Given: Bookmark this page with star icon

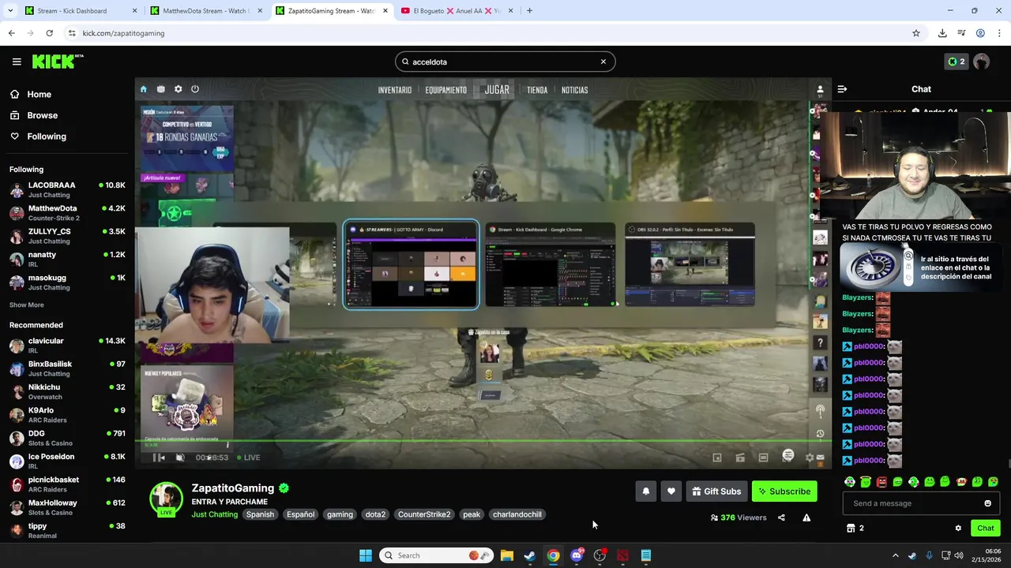Looking at the screenshot, I should pos(916,33).
